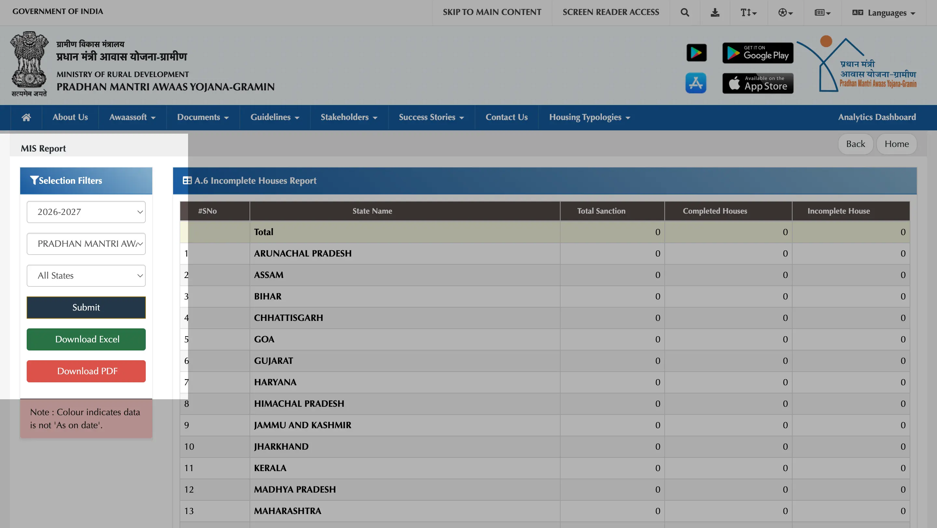The image size is (937, 528).
Task: Select HIMACHAL PRADESH row state name
Action: (299, 404)
